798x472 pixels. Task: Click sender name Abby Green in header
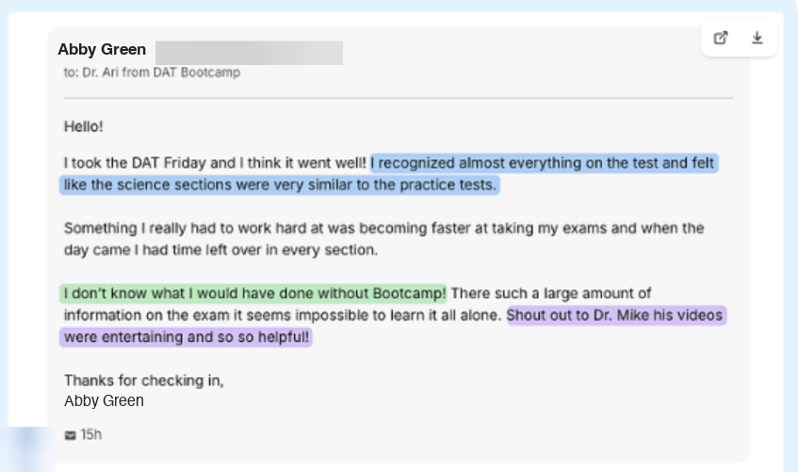point(102,49)
